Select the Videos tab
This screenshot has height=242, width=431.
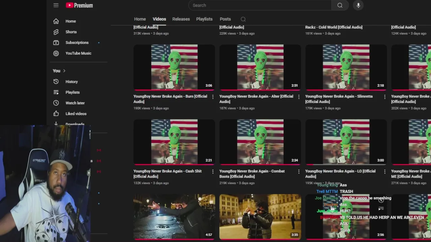(159, 19)
